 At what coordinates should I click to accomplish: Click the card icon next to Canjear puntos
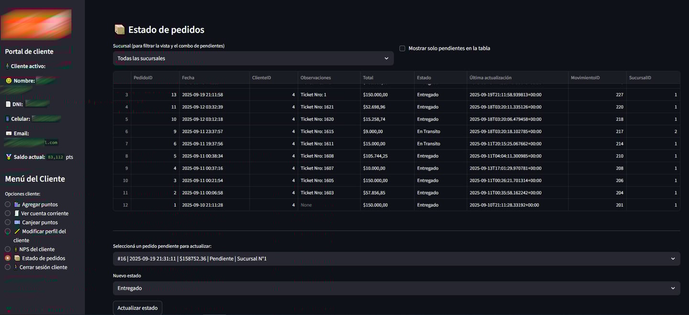pos(17,222)
